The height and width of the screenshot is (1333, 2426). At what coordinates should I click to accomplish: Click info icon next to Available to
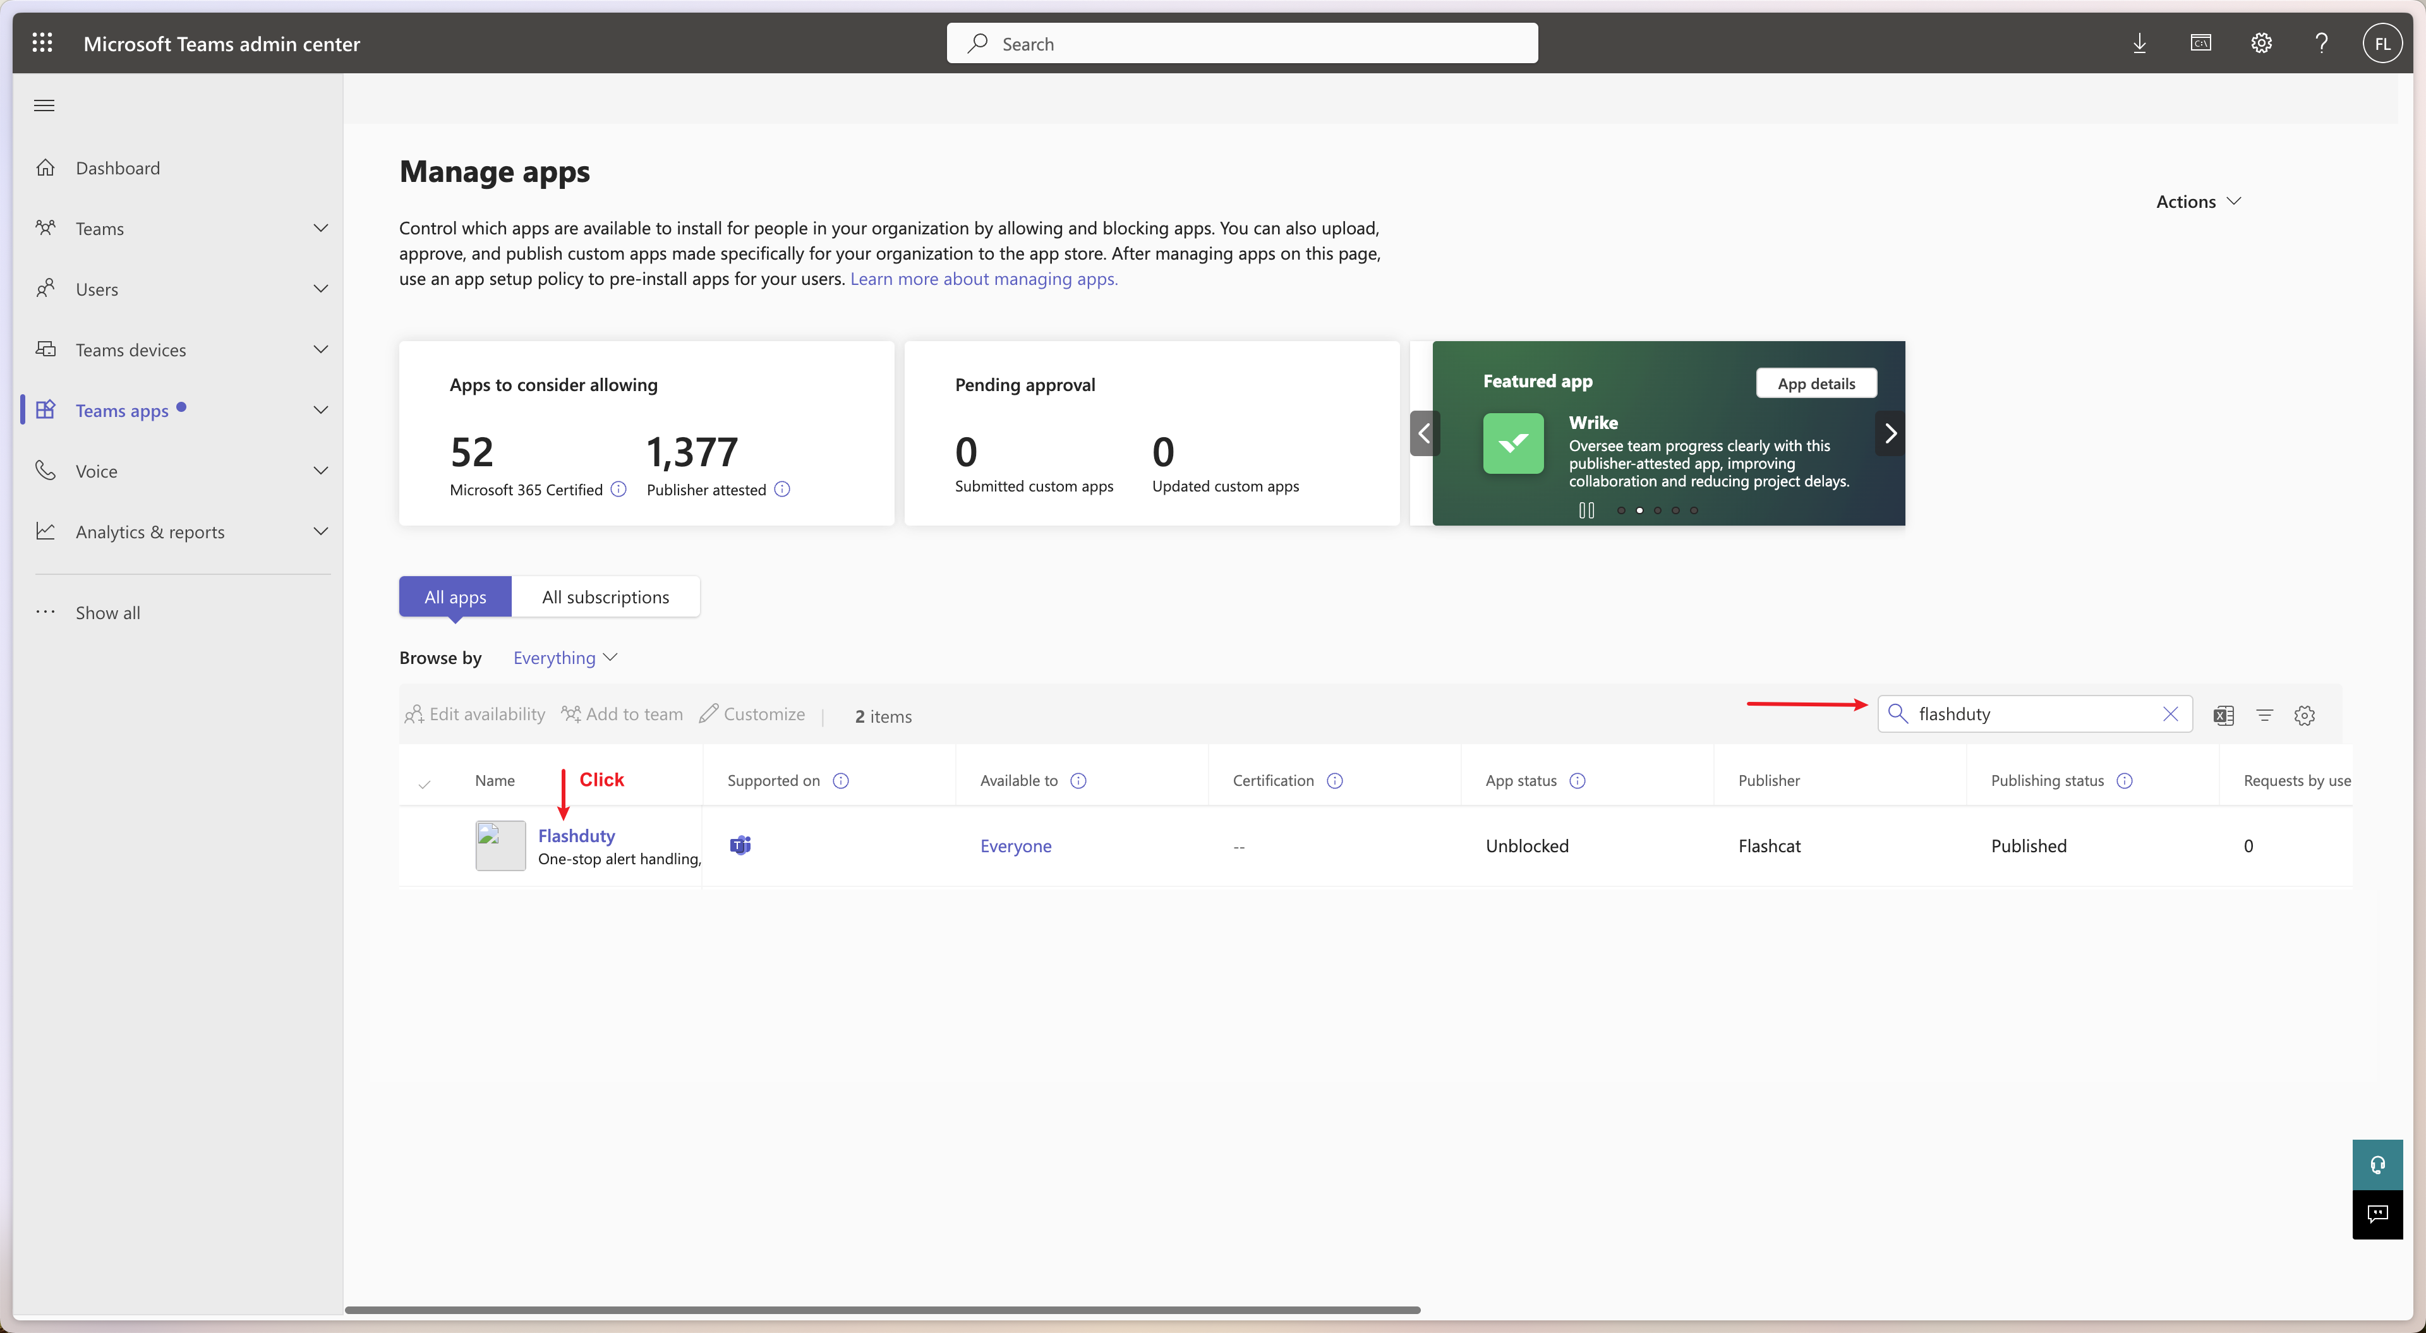(1078, 780)
